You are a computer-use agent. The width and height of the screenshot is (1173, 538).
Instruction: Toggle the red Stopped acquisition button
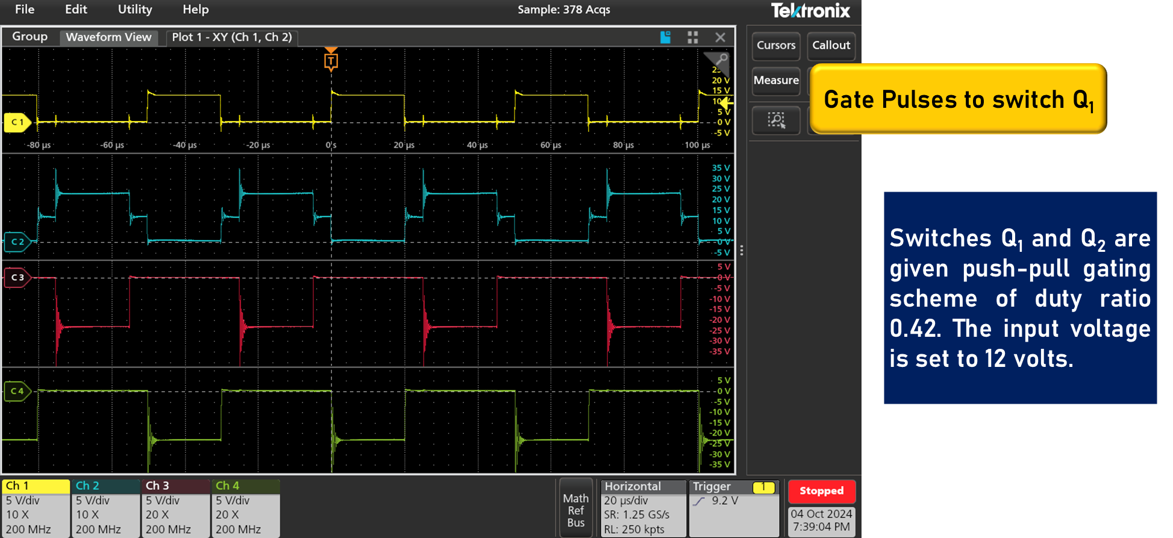pyautogui.click(x=821, y=491)
